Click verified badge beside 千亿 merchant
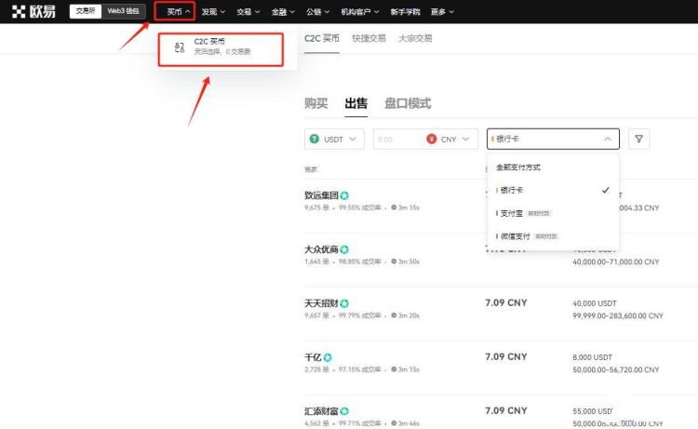The width and height of the screenshot is (698, 429). click(328, 357)
